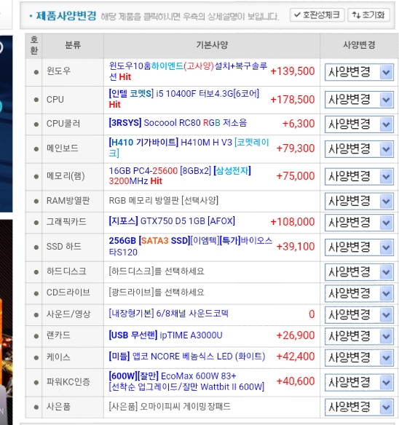
Task: Click the i5 10400F CPU product link
Action: tap(184, 99)
